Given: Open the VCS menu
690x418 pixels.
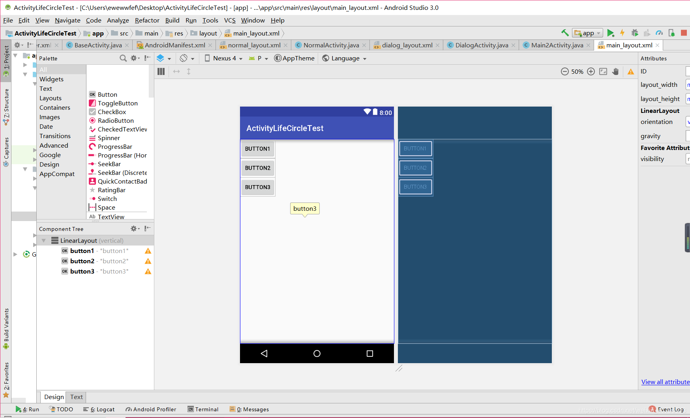Looking at the screenshot, I should pyautogui.click(x=230, y=21).
